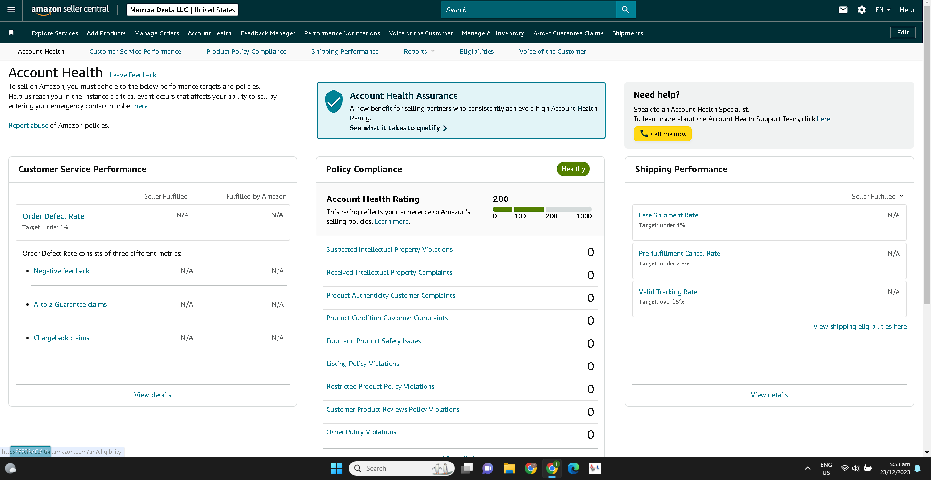The image size is (931, 480).
Task: Open the settings gear icon
Action: pos(862,10)
